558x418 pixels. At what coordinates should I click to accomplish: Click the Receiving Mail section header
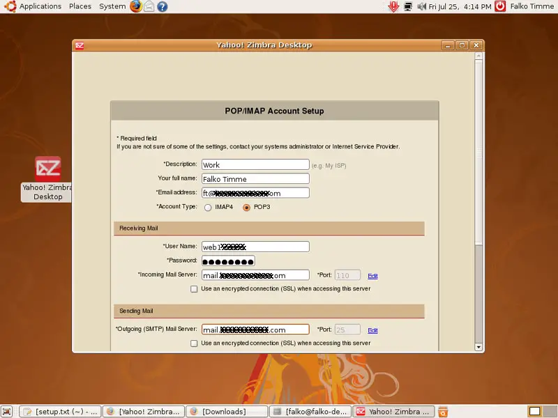(x=269, y=229)
